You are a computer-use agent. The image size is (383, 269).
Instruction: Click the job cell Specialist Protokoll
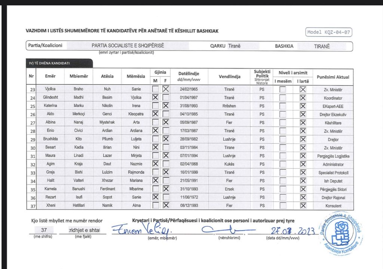click(333, 173)
